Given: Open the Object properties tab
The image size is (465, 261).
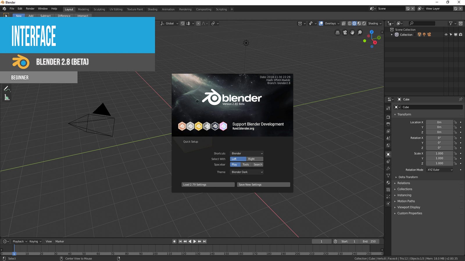Looking at the screenshot, I should [x=388, y=154].
